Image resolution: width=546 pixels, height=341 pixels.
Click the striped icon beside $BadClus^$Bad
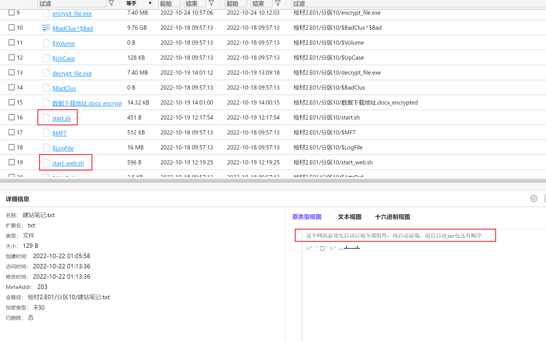coord(46,28)
